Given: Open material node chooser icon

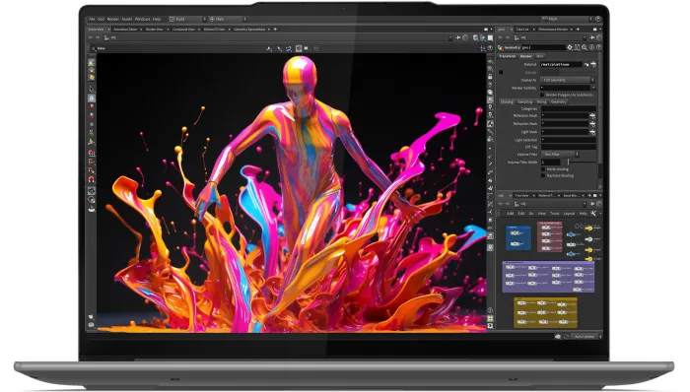Looking at the screenshot, I should point(593,65).
